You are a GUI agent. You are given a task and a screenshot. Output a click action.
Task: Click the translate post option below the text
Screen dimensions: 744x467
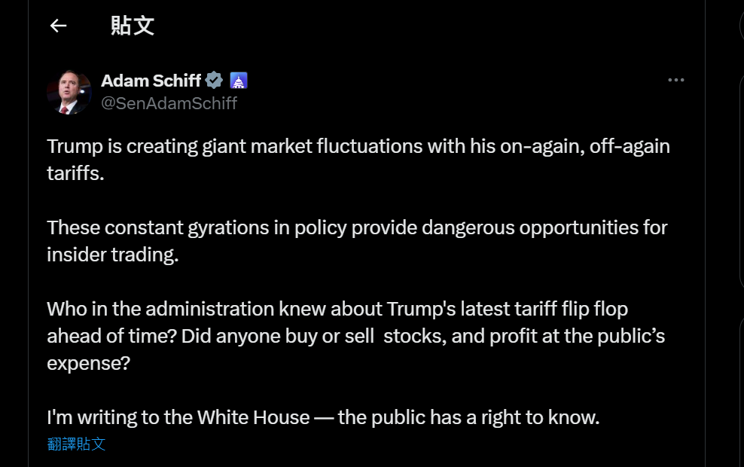75,444
